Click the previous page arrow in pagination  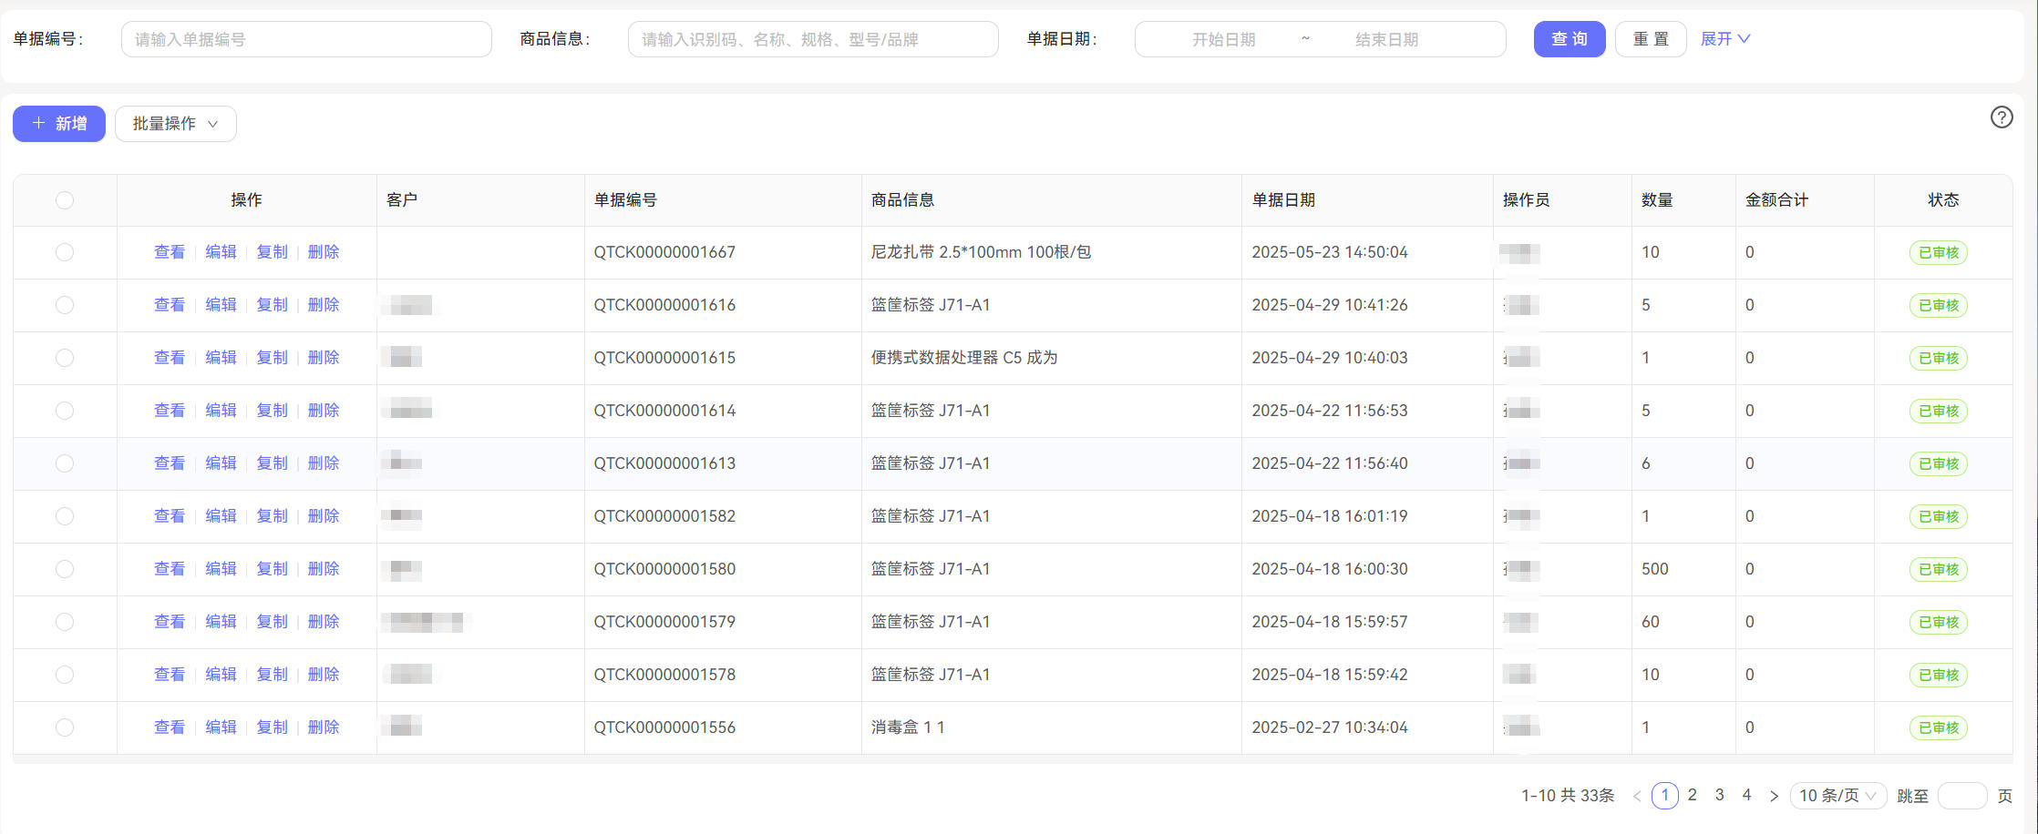pos(1637,796)
